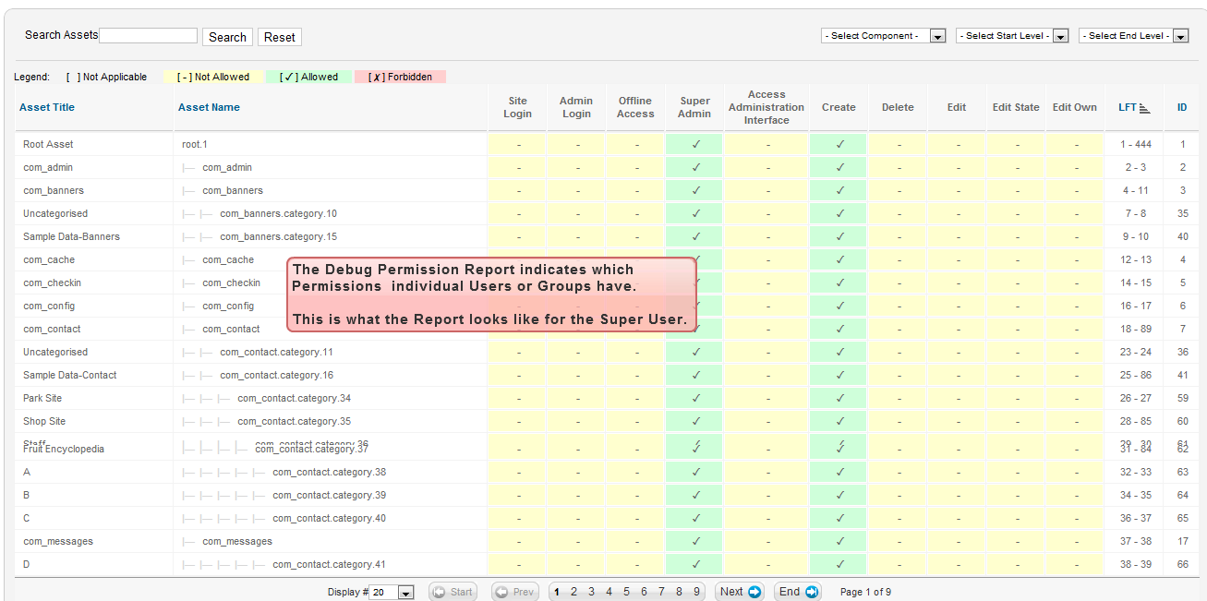
Task: Go to page 2
Action: (573, 592)
